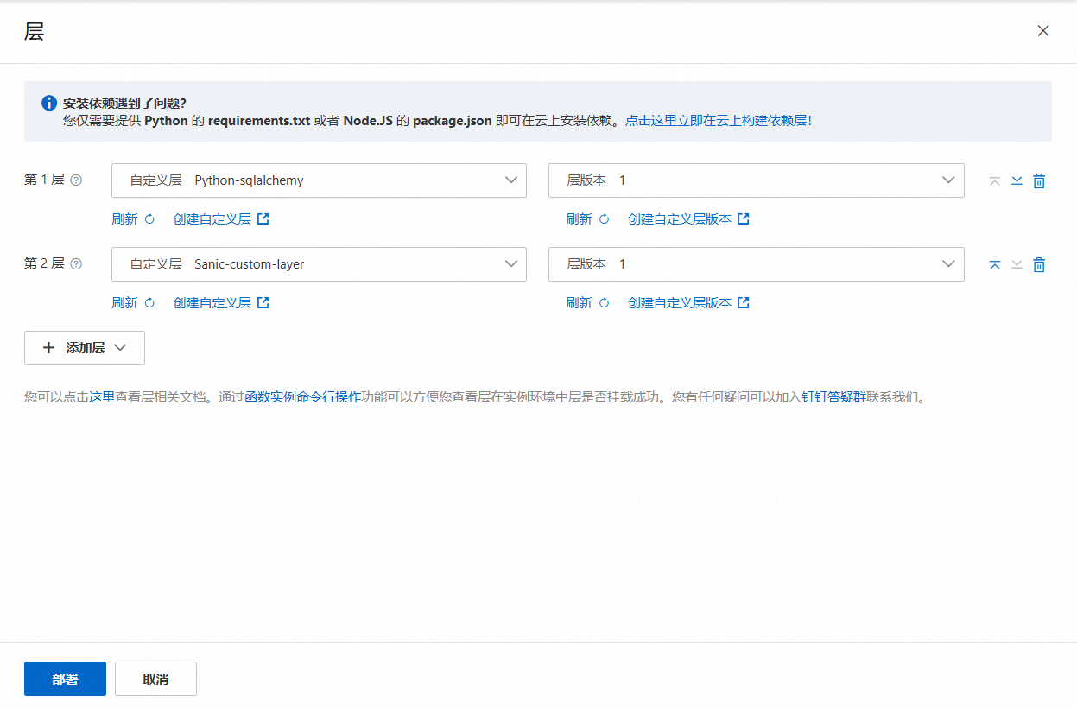Click 刷新 under layer 2 version
Screen dimensions: 1077x709
coord(579,303)
